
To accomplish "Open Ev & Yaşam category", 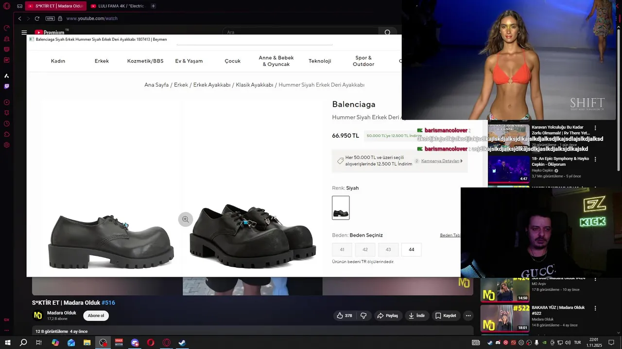I will tap(189, 61).
